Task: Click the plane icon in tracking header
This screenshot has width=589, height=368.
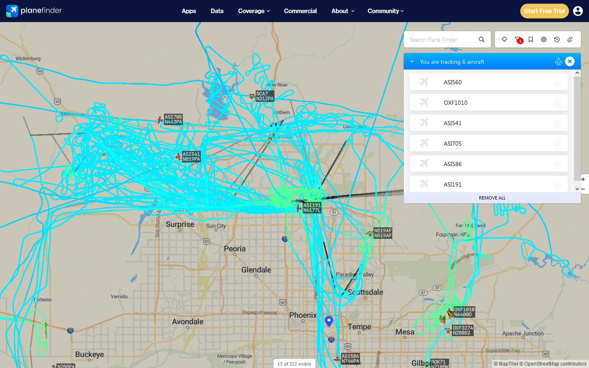Action: [558, 62]
